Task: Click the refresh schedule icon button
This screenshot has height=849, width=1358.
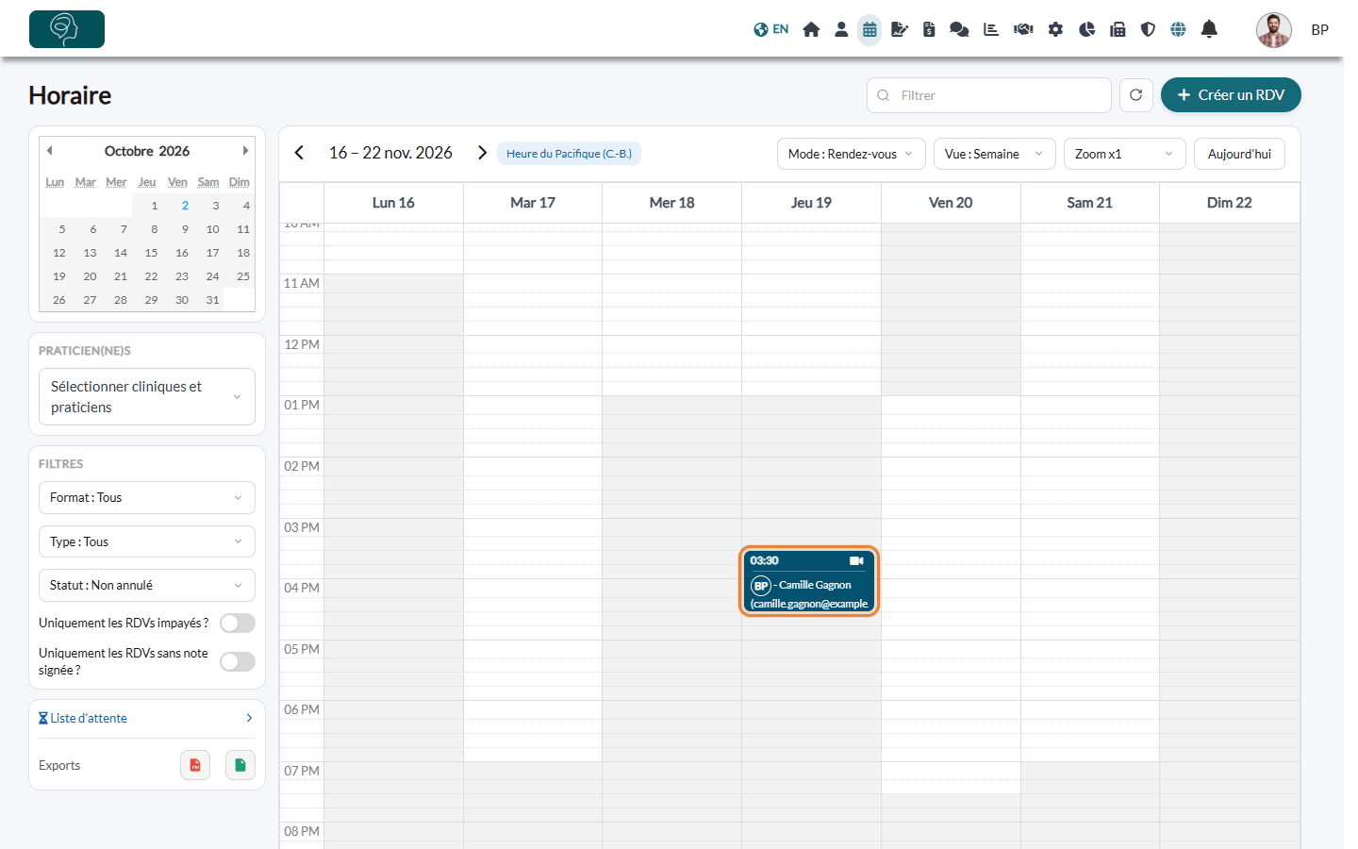Action: (x=1136, y=95)
